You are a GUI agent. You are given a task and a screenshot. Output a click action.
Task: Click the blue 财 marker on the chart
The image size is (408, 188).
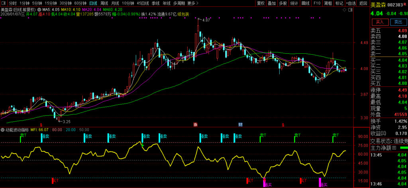click(x=240, y=124)
